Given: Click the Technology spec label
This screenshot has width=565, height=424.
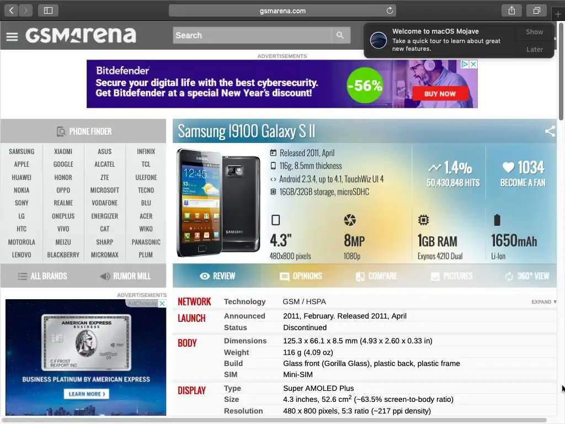Looking at the screenshot, I should [x=244, y=301].
